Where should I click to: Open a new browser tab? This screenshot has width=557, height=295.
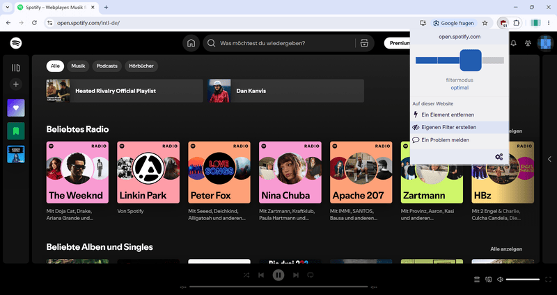click(106, 7)
